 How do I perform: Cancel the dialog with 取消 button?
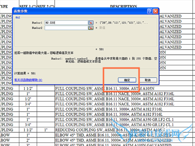click(x=148, y=80)
